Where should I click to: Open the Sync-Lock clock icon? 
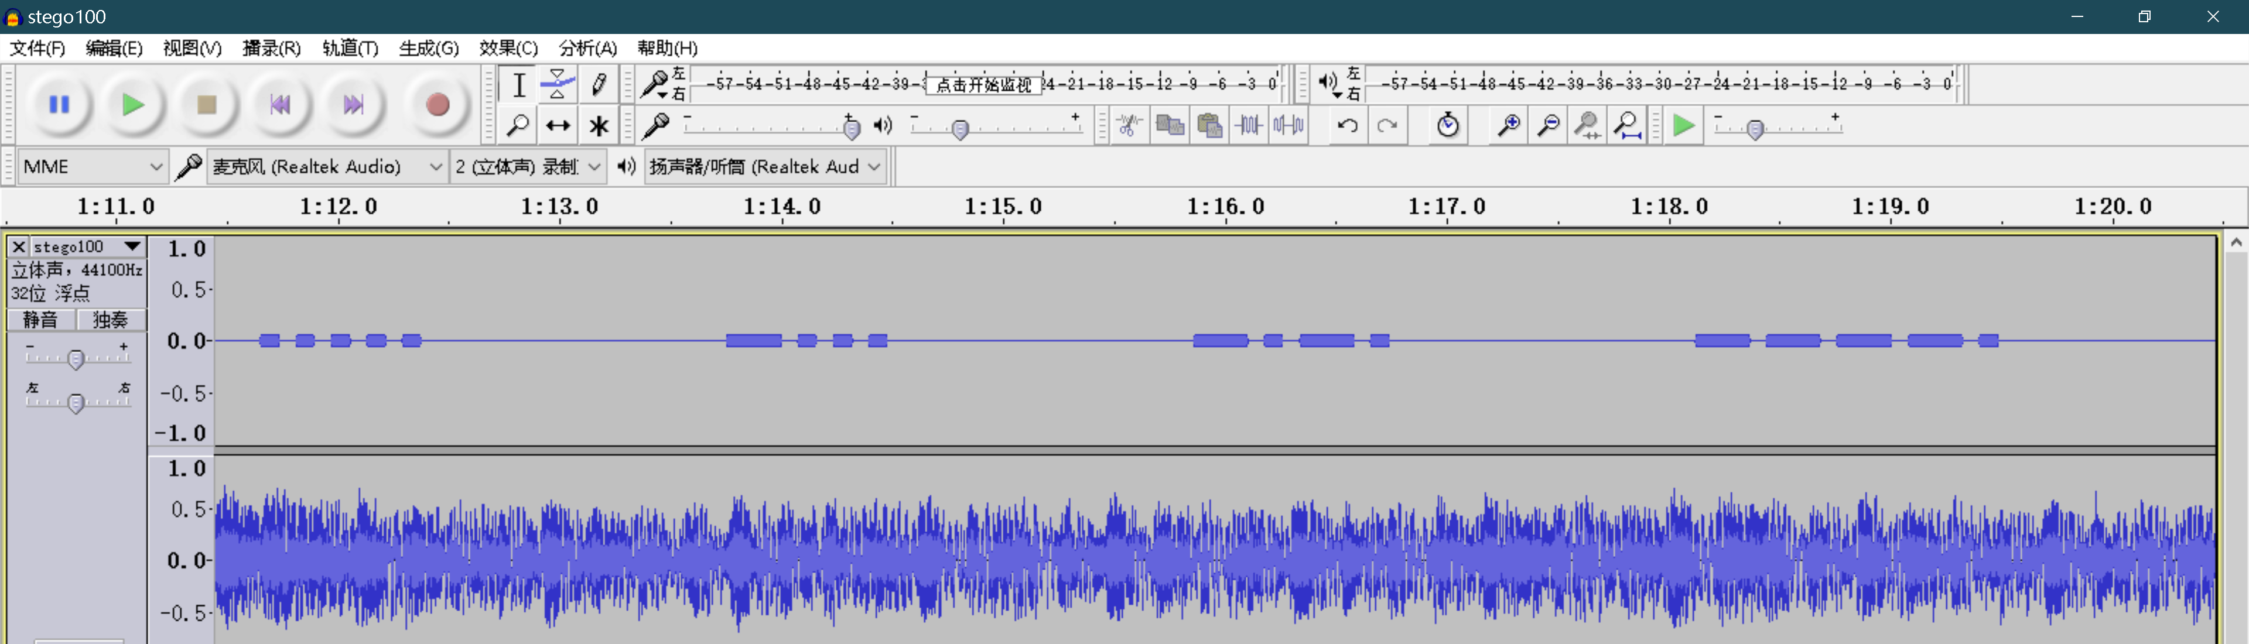point(1448,126)
